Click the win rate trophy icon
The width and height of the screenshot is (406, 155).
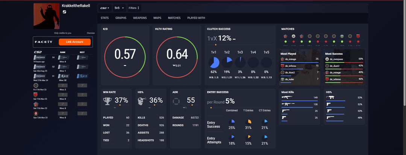[109, 100]
